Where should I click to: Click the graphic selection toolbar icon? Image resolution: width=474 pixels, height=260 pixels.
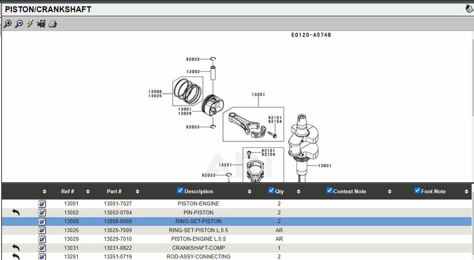(x=41, y=24)
